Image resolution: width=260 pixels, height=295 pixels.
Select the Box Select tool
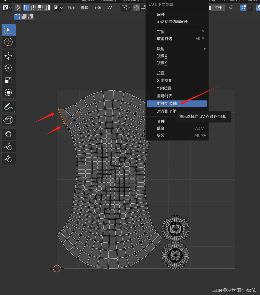8,30
